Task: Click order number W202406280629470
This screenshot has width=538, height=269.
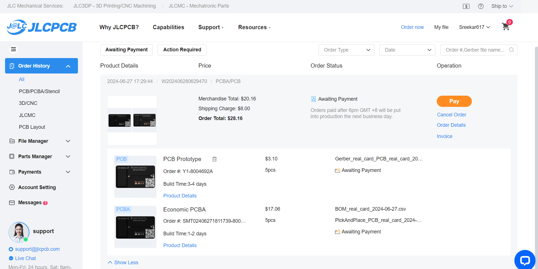Action: coord(184,81)
